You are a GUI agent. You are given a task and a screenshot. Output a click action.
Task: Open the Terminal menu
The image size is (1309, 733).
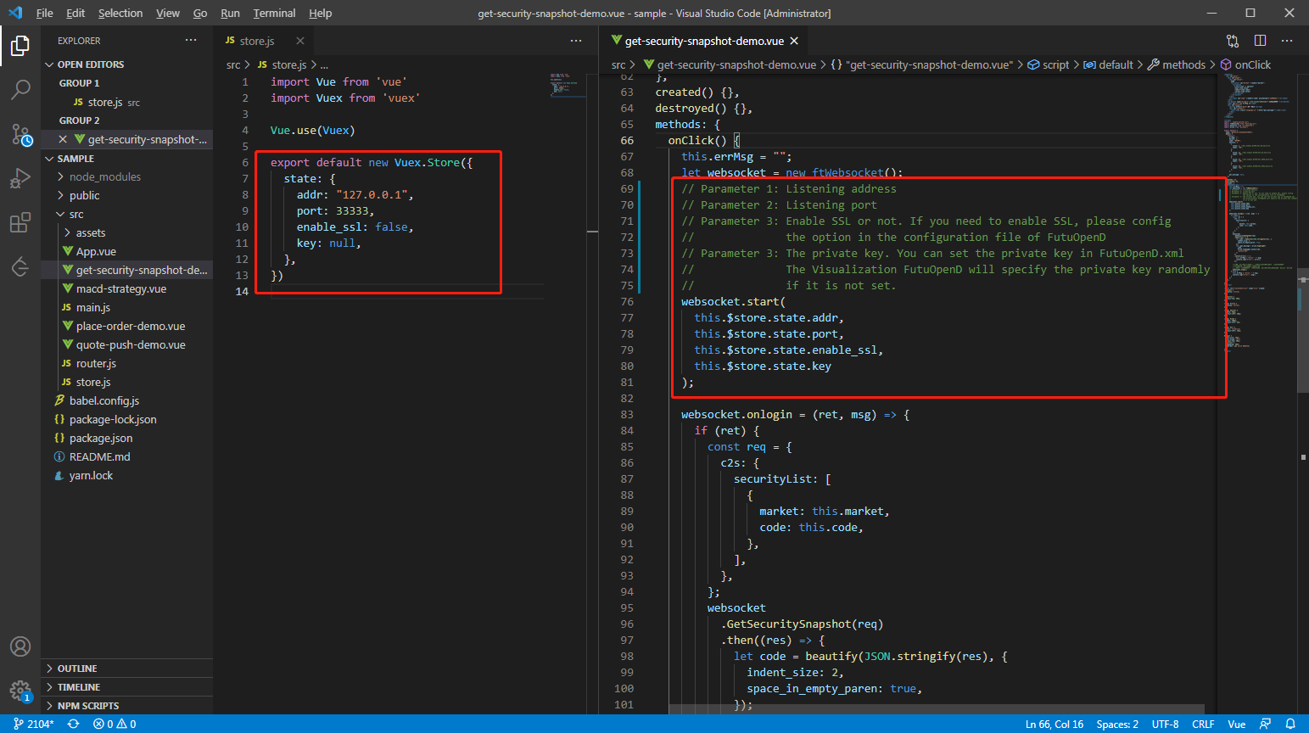point(273,13)
